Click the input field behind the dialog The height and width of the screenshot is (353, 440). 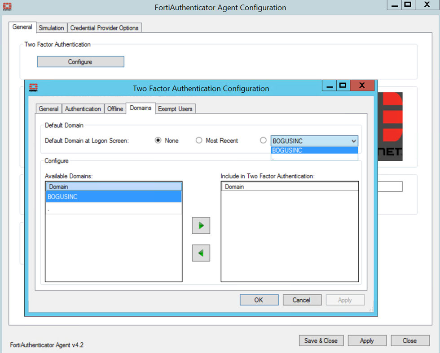[390, 186]
